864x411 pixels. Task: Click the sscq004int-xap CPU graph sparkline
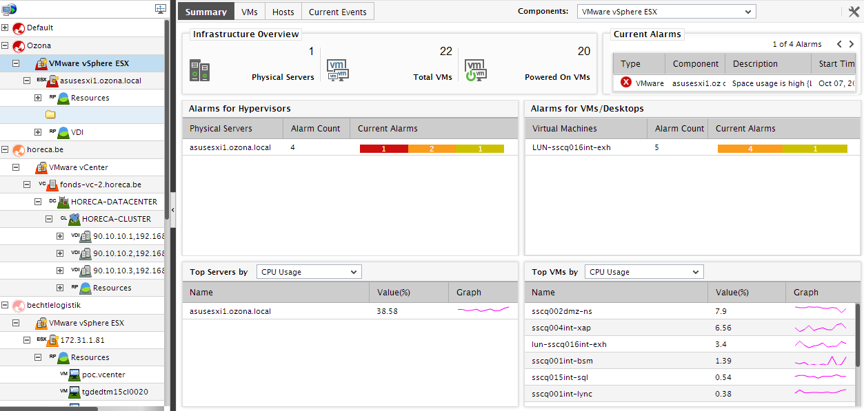pos(821,327)
